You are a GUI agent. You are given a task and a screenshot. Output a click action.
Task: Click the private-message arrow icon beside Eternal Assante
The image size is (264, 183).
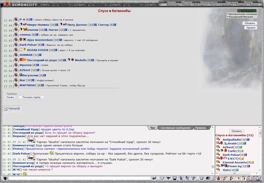point(218,162)
